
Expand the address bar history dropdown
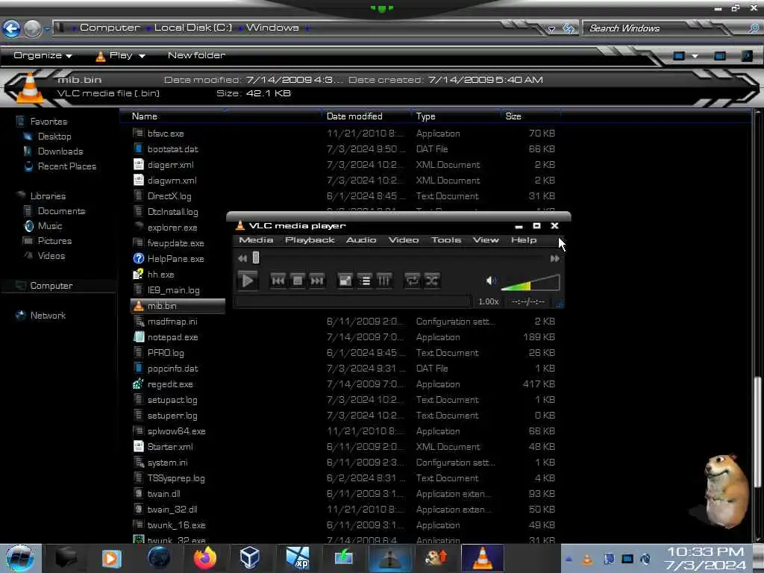click(551, 29)
